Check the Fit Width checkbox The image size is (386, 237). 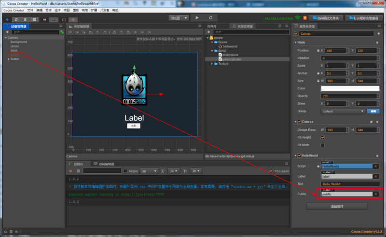pos(322,145)
